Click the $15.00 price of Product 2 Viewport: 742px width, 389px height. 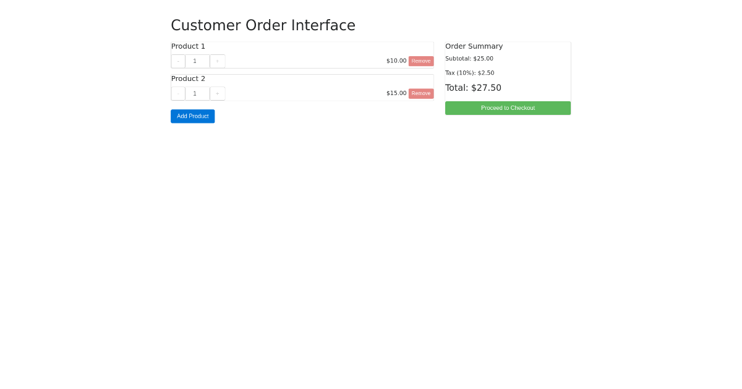pyautogui.click(x=396, y=93)
